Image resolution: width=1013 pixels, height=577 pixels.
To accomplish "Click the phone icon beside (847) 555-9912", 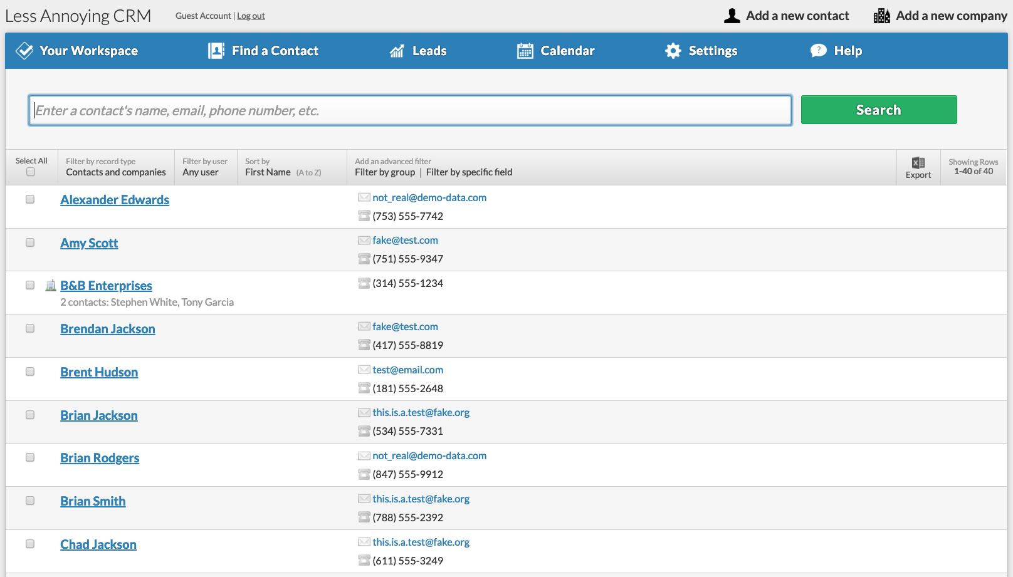I will [x=364, y=474].
